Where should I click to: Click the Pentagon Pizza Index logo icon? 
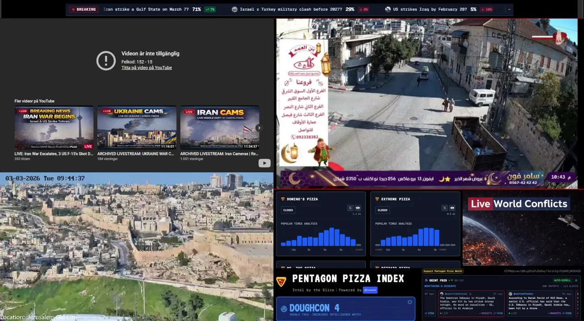[281, 282]
